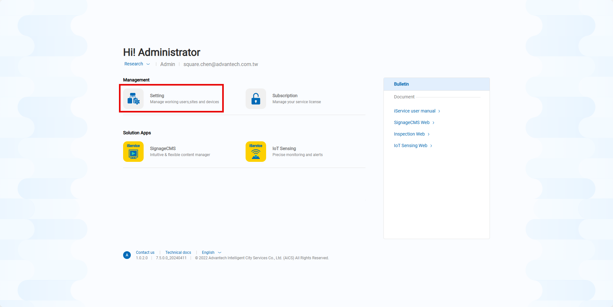The height and width of the screenshot is (307, 613).
Task: Click the square.chen email address
Action: pyautogui.click(x=221, y=64)
